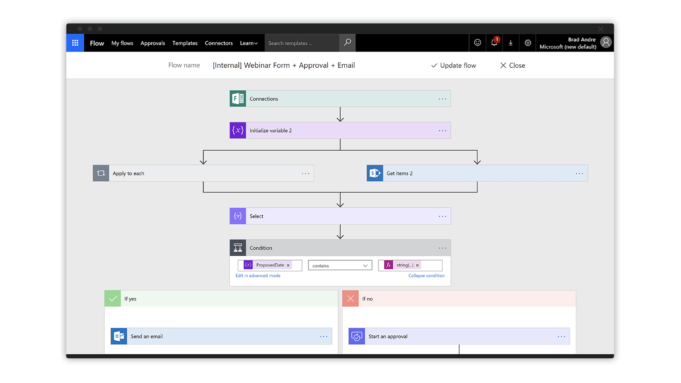The image size is (681, 383).
Task: Open the Approvals page
Action: point(153,43)
